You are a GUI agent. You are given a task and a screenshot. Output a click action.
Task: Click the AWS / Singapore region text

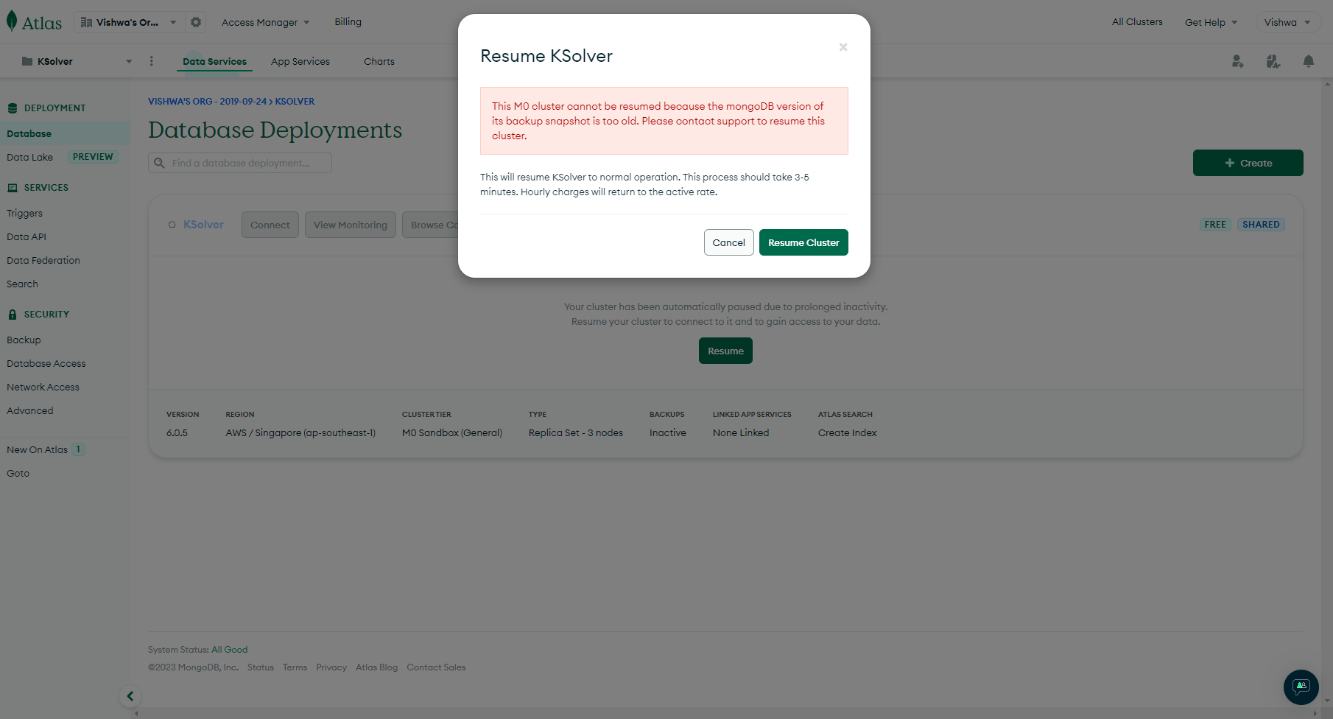[x=300, y=432]
